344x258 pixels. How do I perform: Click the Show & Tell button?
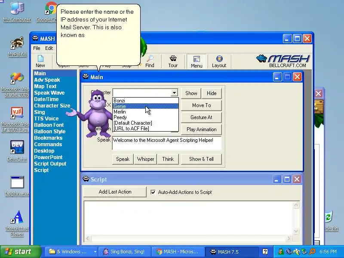pyautogui.click(x=201, y=159)
